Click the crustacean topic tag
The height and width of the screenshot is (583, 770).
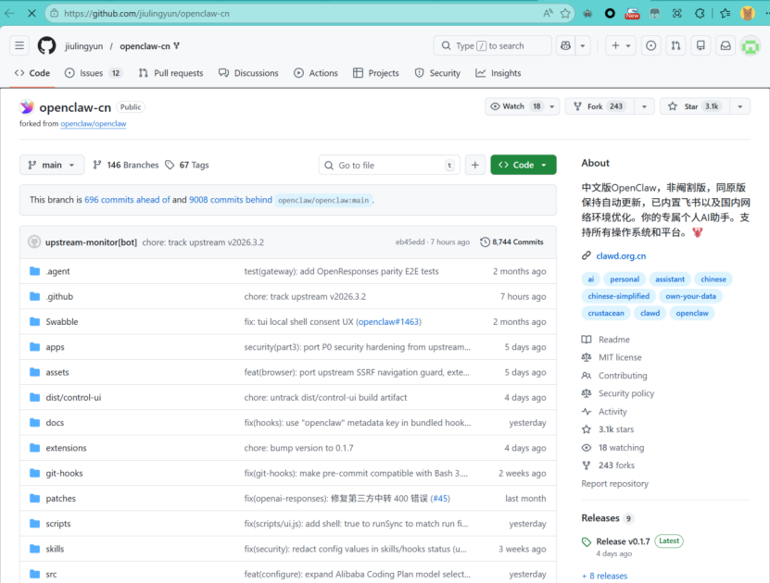pos(605,313)
